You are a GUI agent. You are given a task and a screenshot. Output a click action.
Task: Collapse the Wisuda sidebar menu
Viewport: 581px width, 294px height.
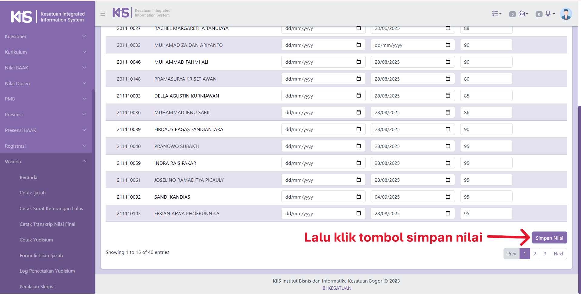point(45,161)
